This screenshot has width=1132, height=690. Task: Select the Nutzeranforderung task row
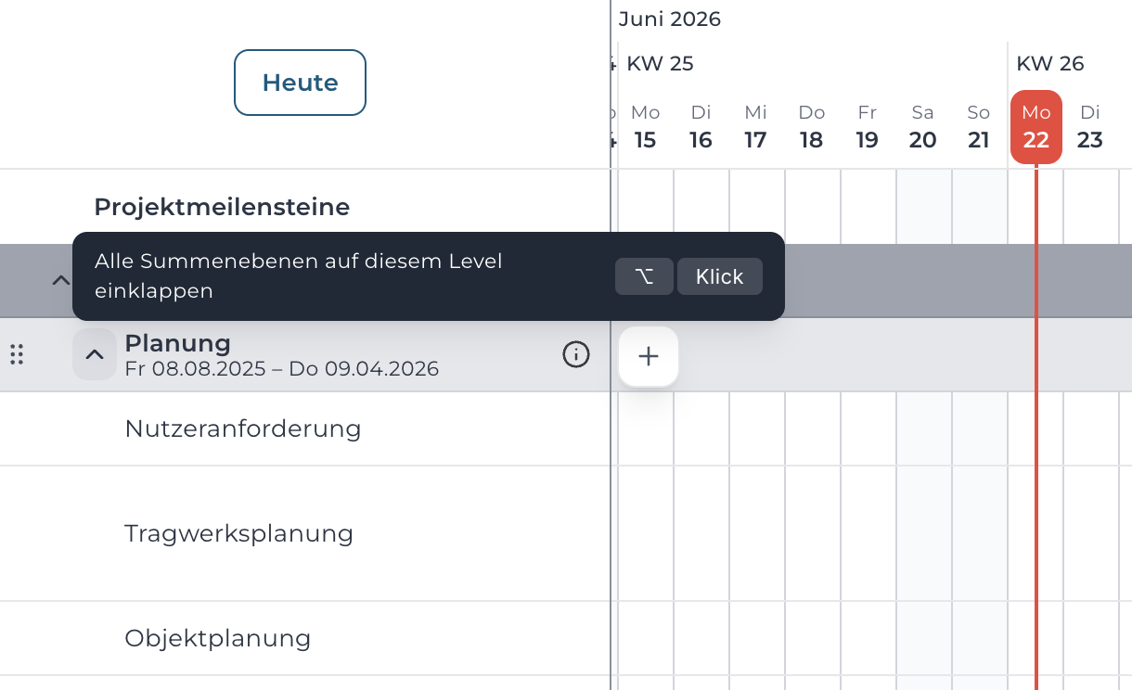pyautogui.click(x=305, y=428)
